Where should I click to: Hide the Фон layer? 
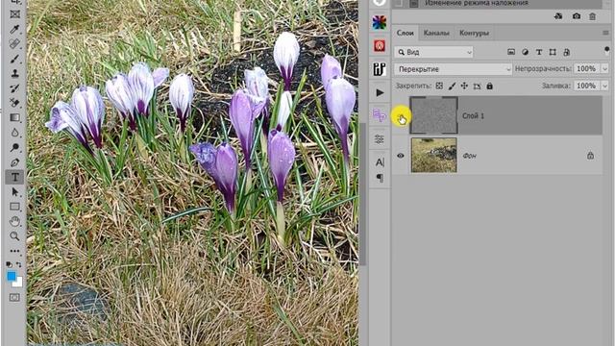click(401, 156)
